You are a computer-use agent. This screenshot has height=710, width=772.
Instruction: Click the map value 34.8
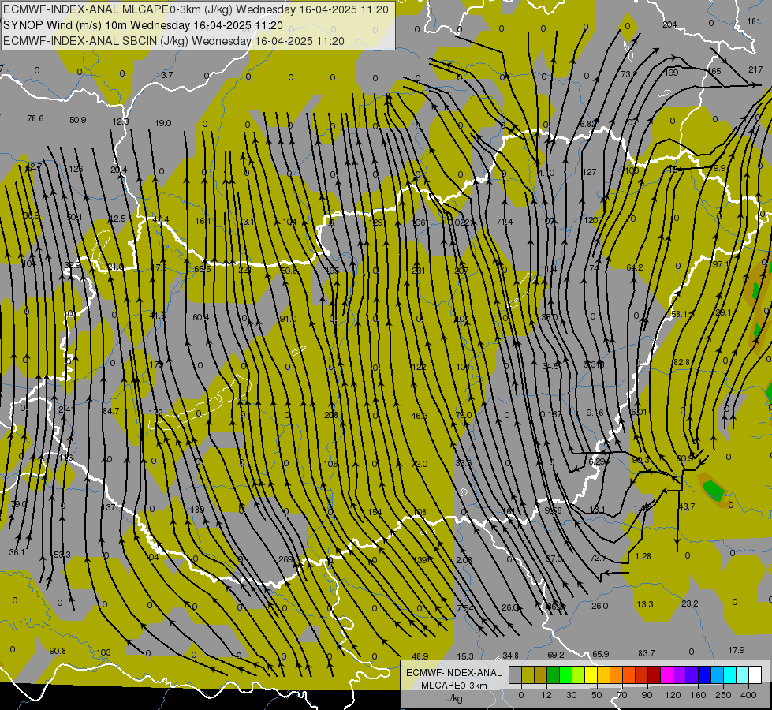[x=510, y=656]
